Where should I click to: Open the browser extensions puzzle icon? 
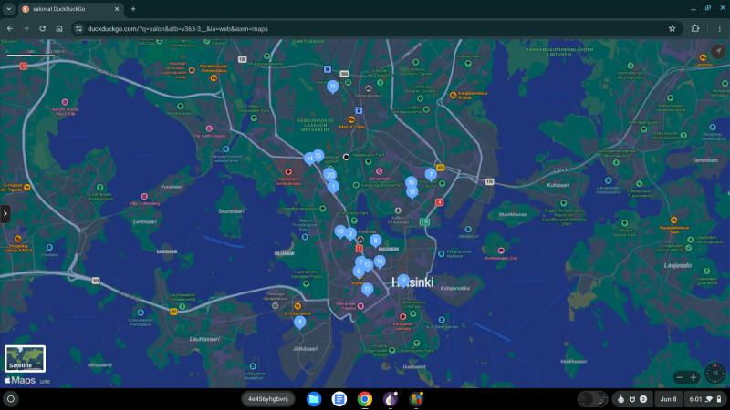click(695, 28)
